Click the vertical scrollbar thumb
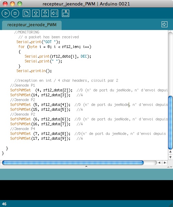Viewport: 173px width, 207px height. pos(170,122)
